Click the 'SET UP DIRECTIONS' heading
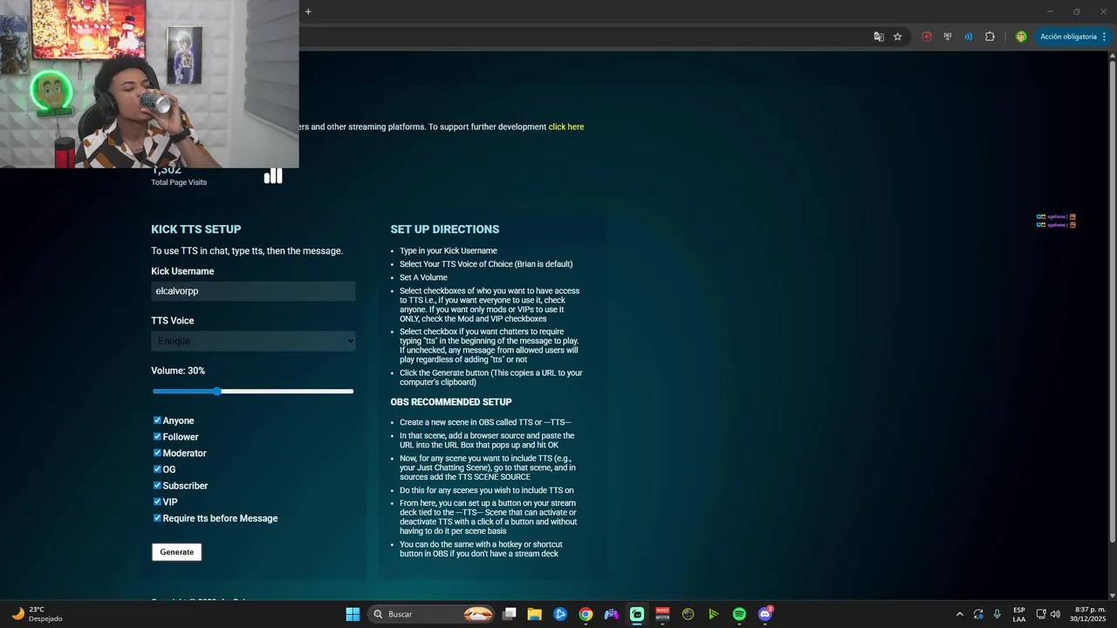 [x=445, y=229]
